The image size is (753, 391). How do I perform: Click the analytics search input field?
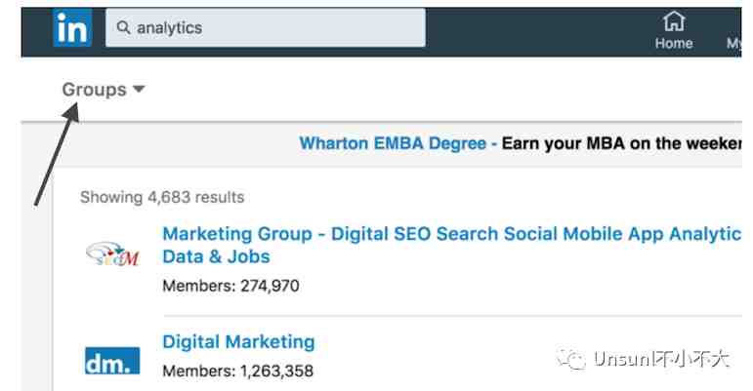pyautogui.click(x=266, y=28)
